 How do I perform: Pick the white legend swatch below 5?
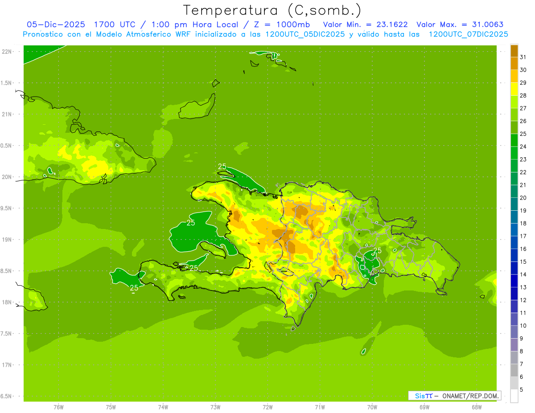[514, 396]
